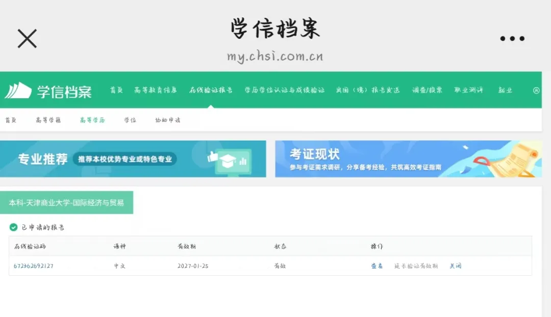The width and height of the screenshot is (551, 317).
Task: Switch to 高等学籍 sub-tab
Action: tap(48, 120)
